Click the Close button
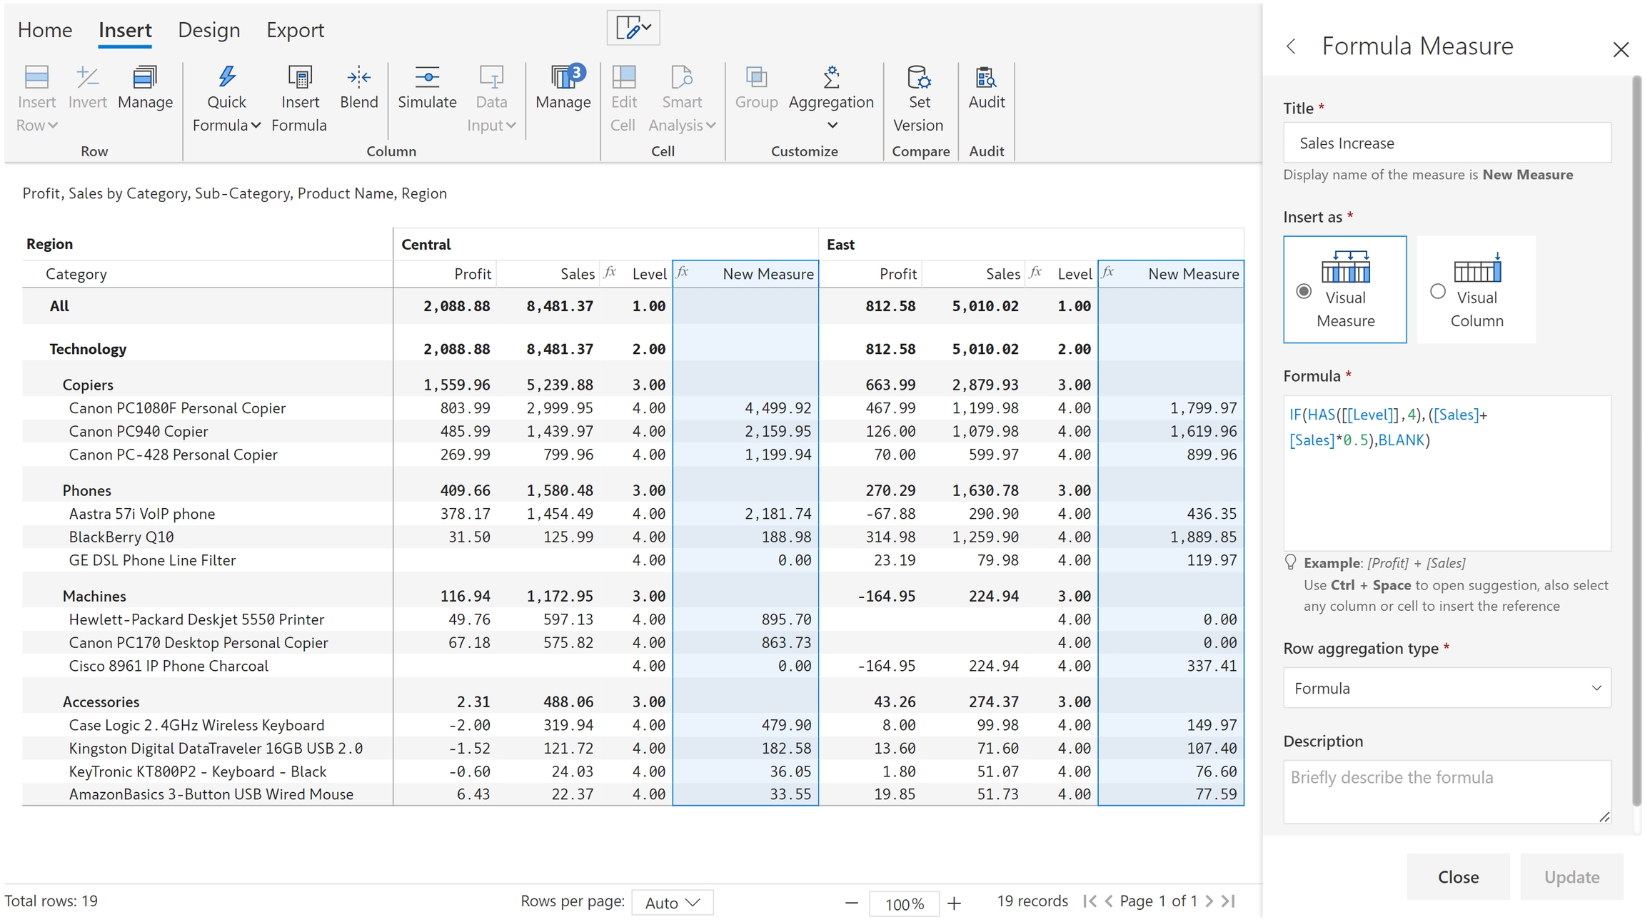The width and height of the screenshot is (1645, 922). click(1457, 876)
